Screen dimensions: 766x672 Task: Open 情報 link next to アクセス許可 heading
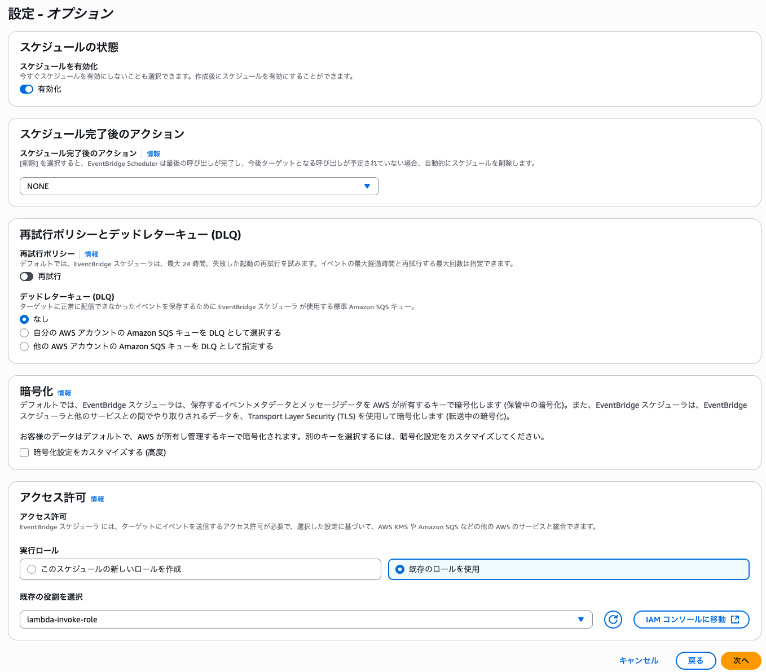[x=97, y=499]
